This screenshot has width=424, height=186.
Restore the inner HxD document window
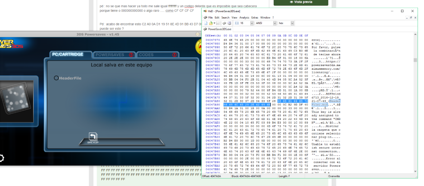coord(411,18)
